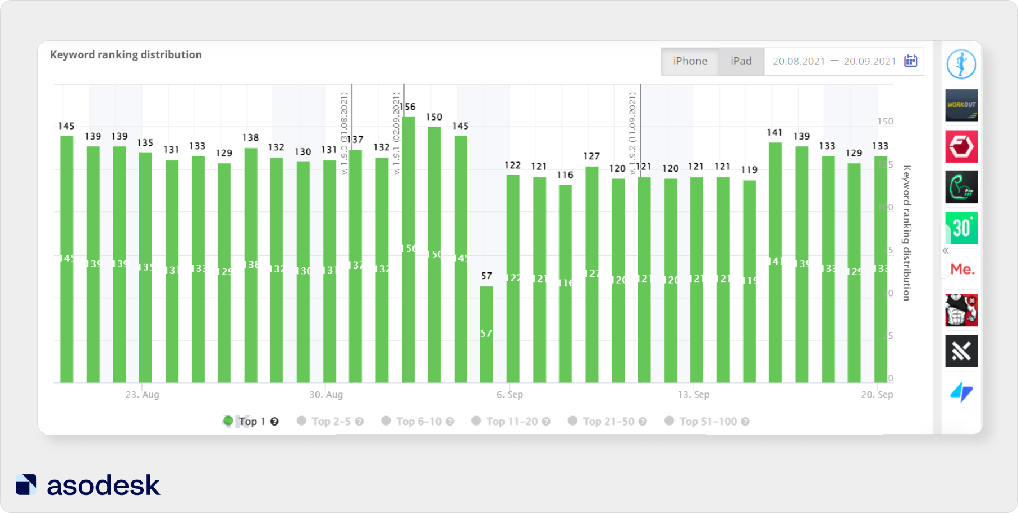Open help tooltip next to Top 1
Image resolution: width=1018 pixels, height=513 pixels.
pos(274,422)
